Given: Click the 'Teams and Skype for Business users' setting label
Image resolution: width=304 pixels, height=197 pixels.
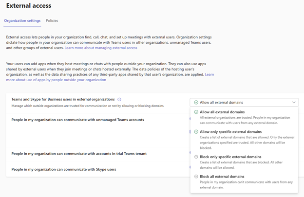Looking at the screenshot, I should click(x=63, y=99).
